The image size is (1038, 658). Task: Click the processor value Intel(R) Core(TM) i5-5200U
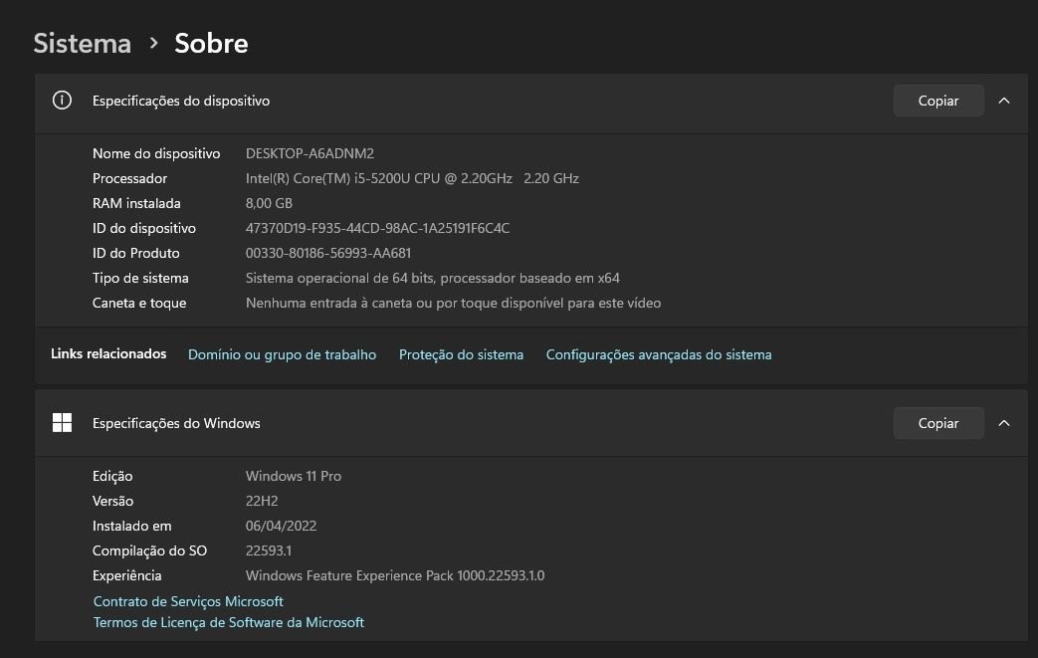click(x=412, y=179)
